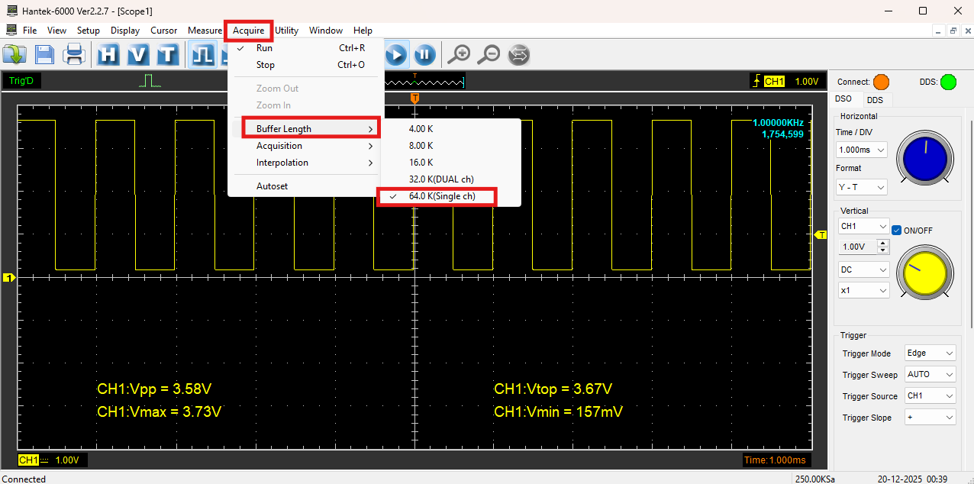
Task: Click the grey swap arrows toolbar icon
Action: (518, 54)
